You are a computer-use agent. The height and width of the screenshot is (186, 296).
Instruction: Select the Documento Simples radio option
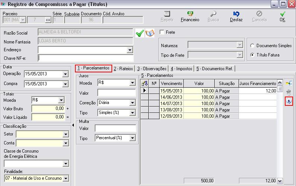[x=252, y=46]
